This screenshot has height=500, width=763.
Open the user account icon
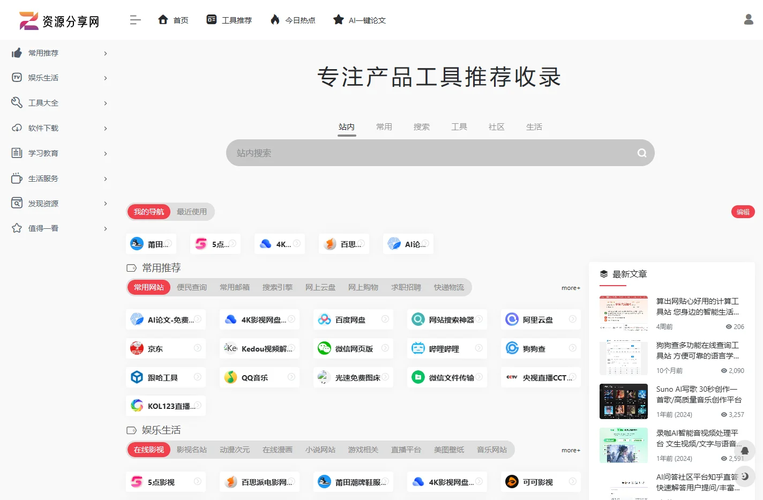tap(749, 19)
